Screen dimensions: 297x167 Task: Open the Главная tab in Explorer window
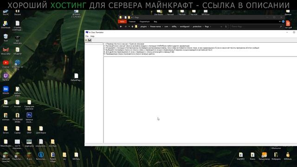[x=132, y=22]
